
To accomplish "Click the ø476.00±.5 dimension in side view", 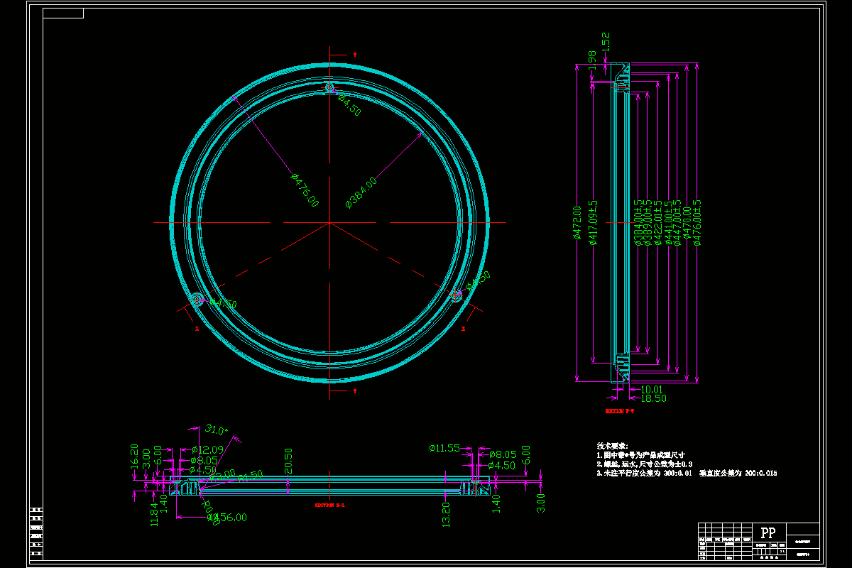I will [x=697, y=222].
